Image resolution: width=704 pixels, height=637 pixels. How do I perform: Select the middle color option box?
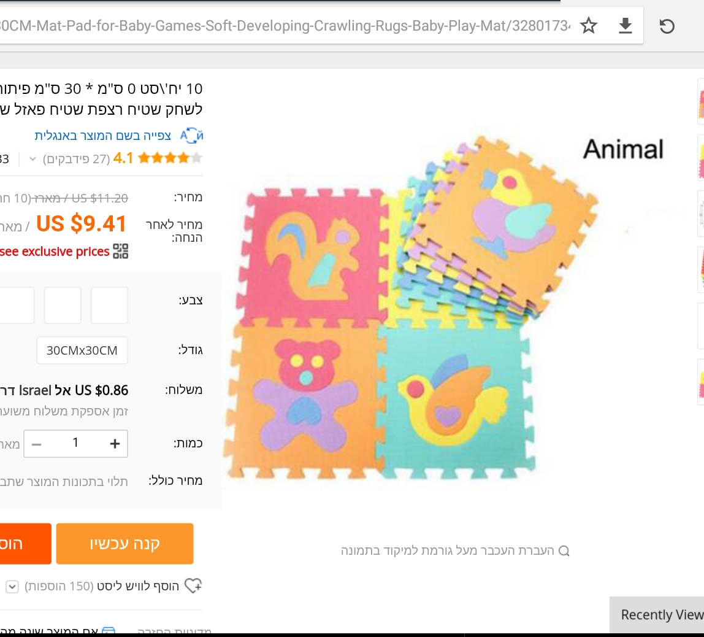63,305
